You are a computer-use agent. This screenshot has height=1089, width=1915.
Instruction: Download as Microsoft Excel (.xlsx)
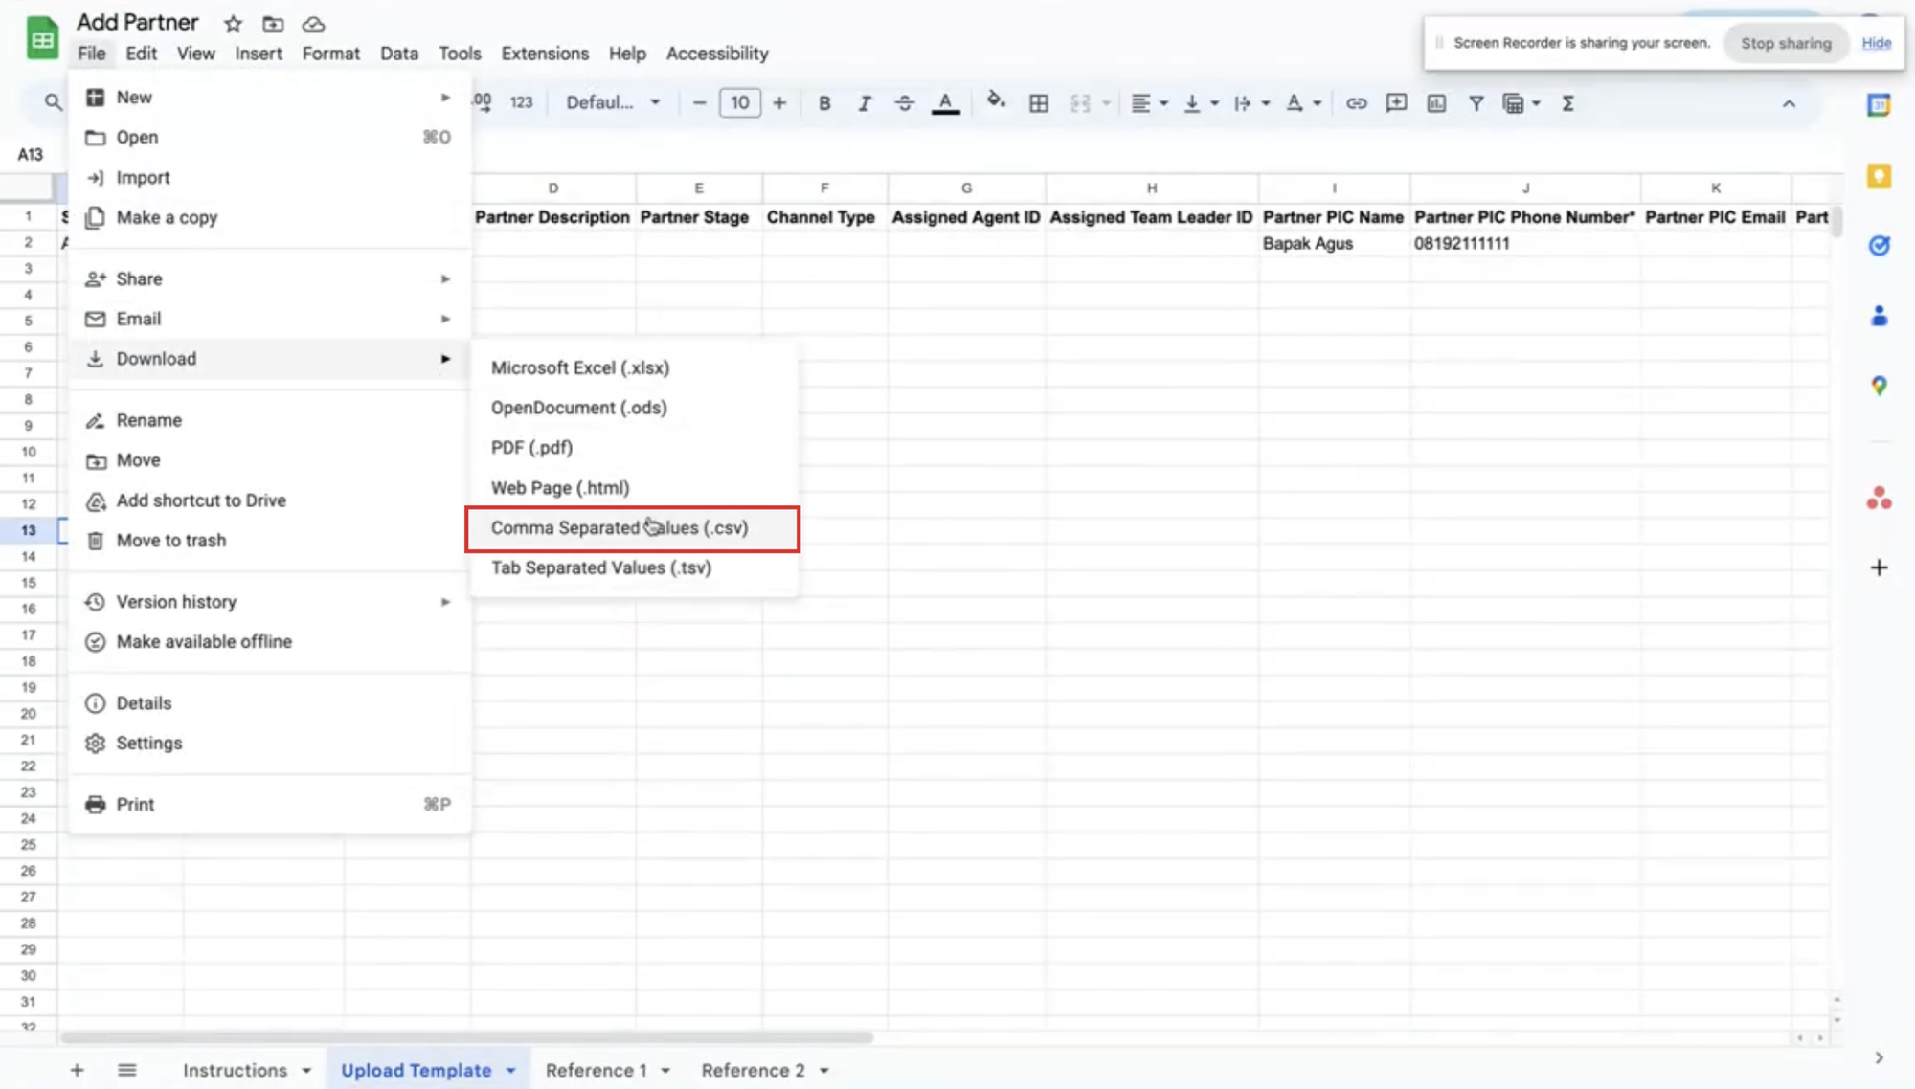pyautogui.click(x=632, y=368)
